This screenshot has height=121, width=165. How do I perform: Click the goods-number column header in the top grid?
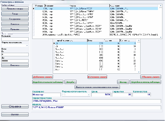click(x=40, y=6)
